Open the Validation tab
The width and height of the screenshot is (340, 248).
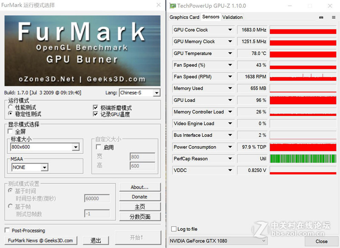click(x=232, y=17)
